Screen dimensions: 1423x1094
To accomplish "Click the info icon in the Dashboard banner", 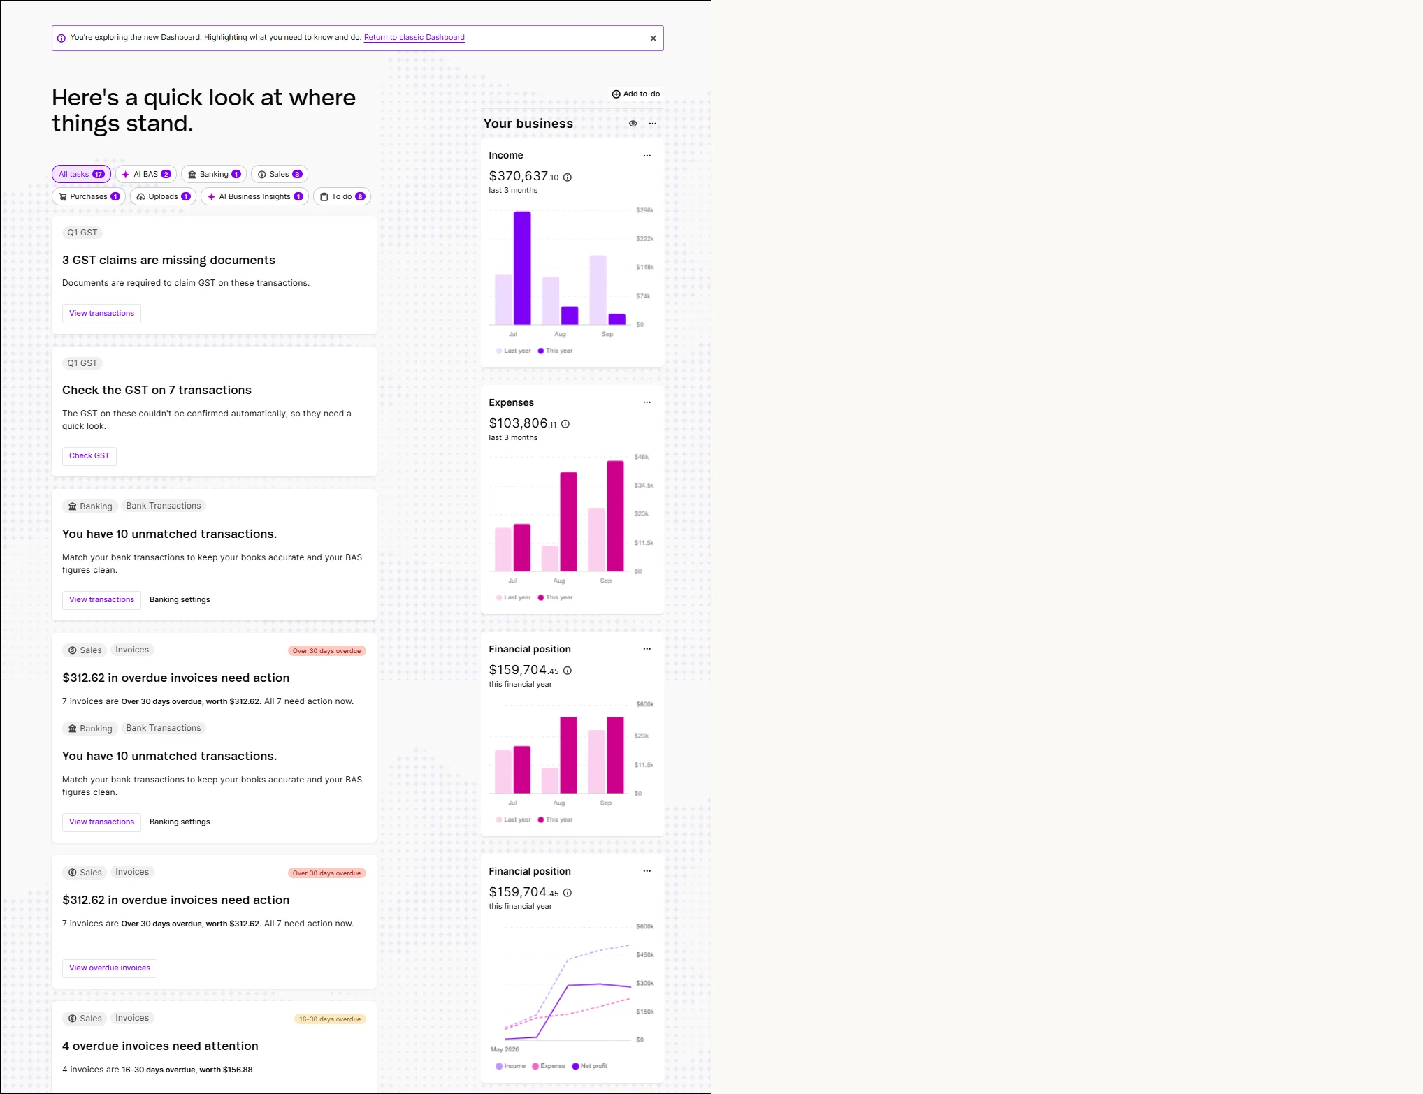I will click(62, 38).
